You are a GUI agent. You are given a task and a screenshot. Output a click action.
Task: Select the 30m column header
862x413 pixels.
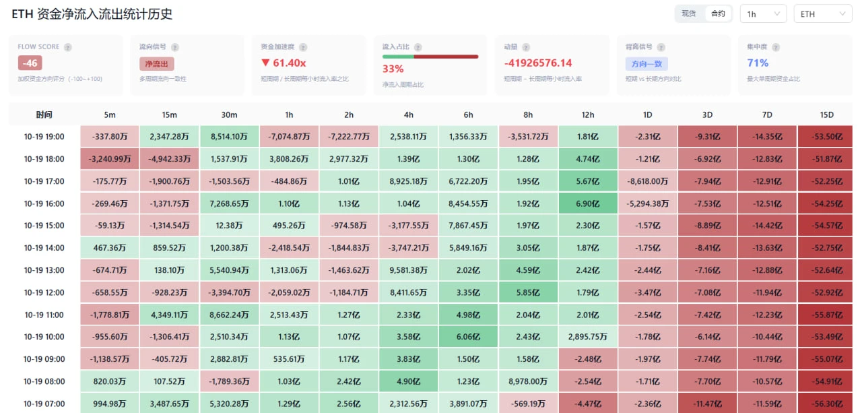point(229,115)
